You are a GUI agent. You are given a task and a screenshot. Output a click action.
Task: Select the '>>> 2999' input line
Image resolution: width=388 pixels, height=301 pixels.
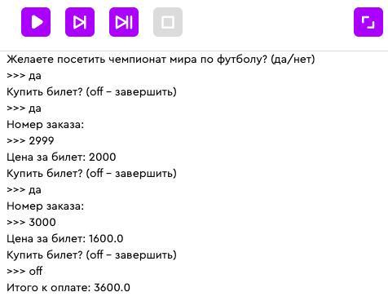(x=30, y=140)
